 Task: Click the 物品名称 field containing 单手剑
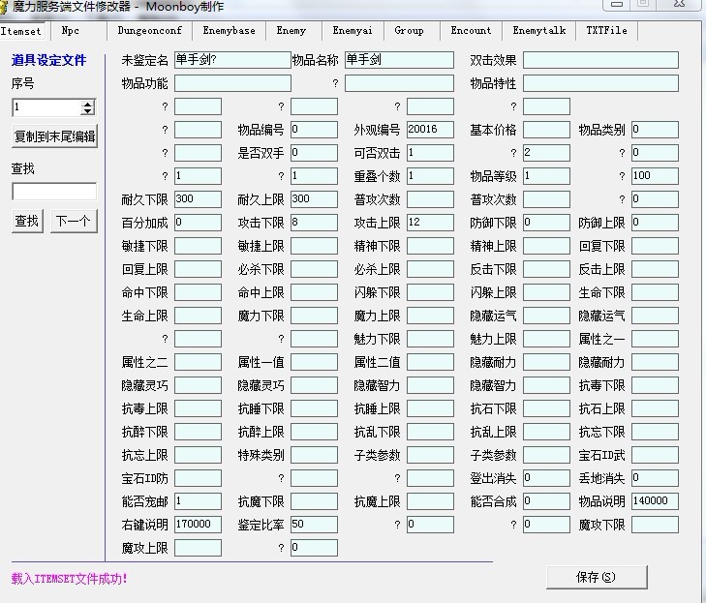coord(398,60)
